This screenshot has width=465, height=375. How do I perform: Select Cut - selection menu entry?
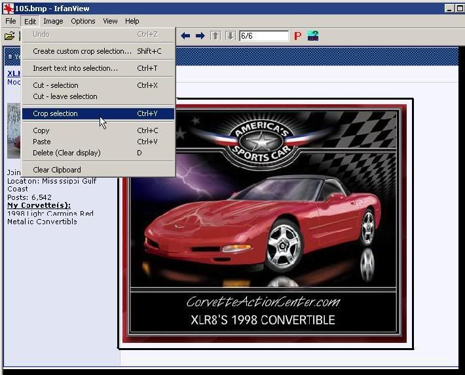pyautogui.click(x=98, y=85)
